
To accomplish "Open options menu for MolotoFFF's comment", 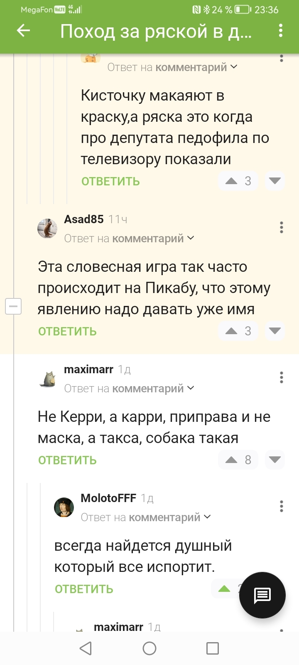I will coord(282,506).
